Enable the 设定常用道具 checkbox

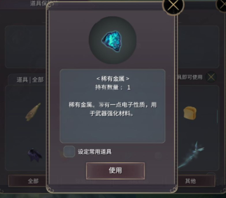click(x=69, y=151)
